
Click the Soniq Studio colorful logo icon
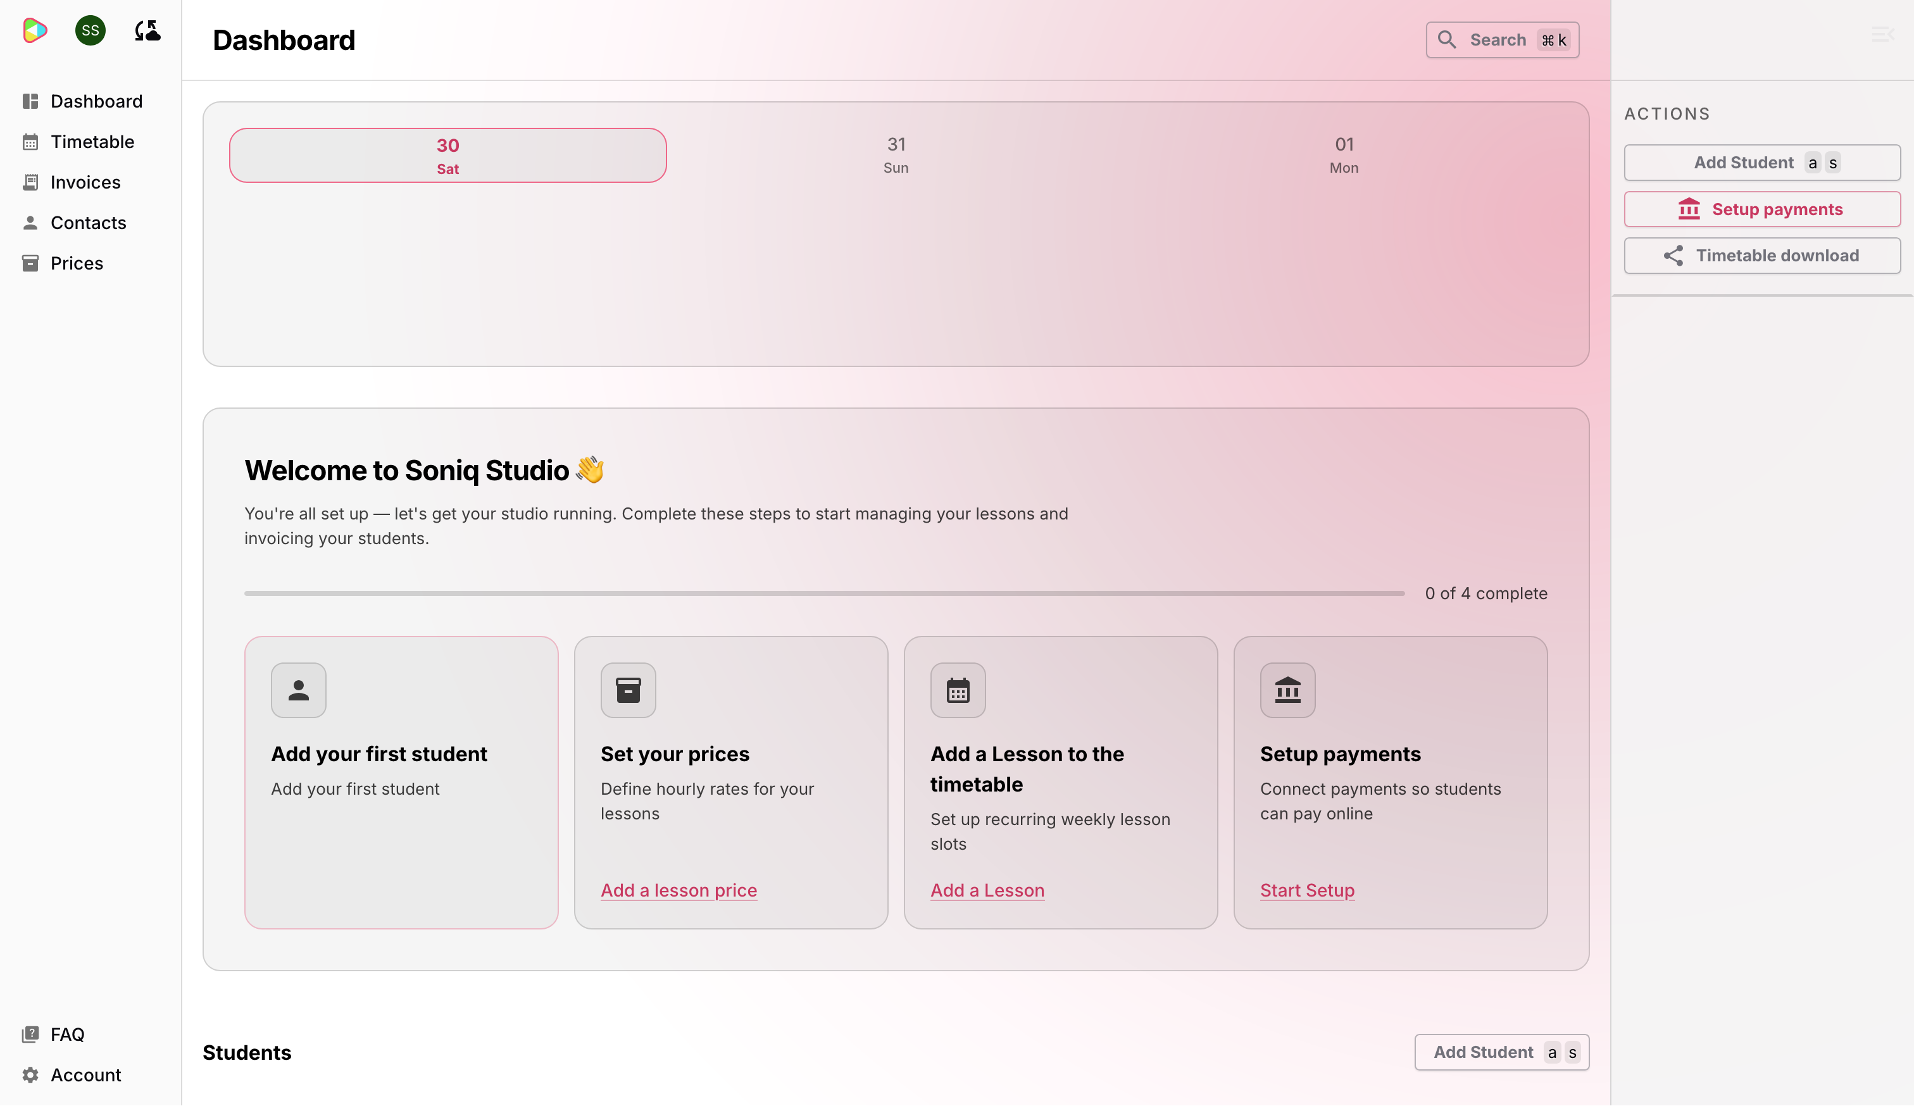point(35,30)
